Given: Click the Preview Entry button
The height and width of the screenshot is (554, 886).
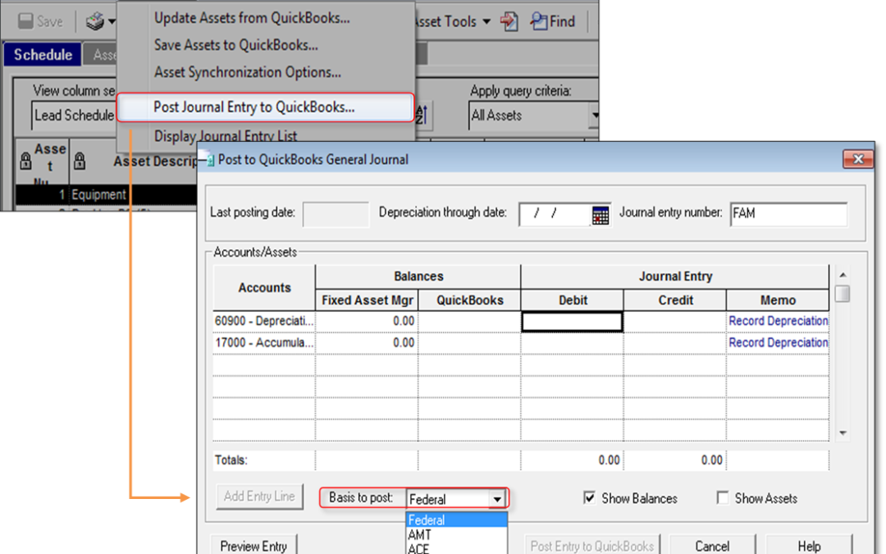Looking at the screenshot, I should click(253, 546).
